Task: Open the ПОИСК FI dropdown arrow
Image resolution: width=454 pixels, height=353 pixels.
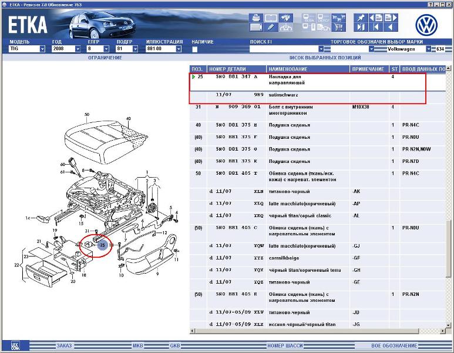Action: tap(321, 49)
